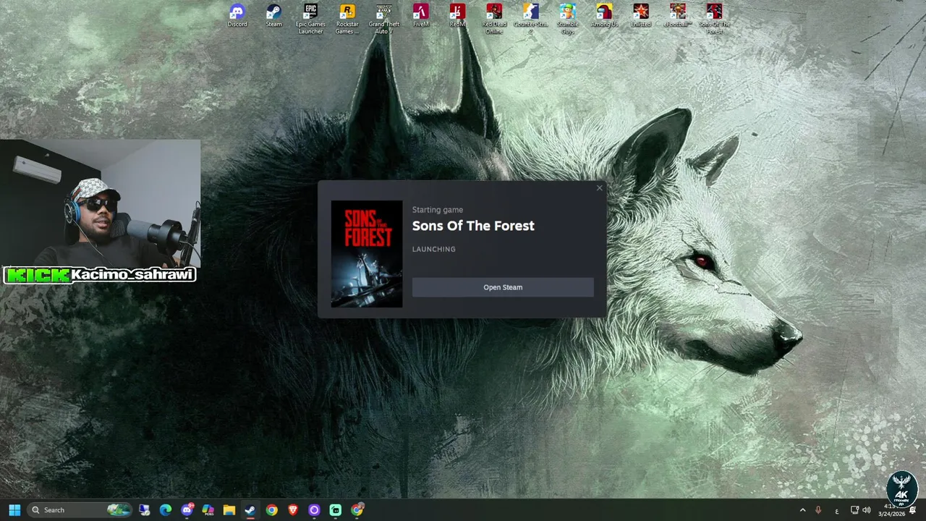Open the Windows Start menu
Image resolution: width=926 pixels, height=521 pixels.
pos(14,510)
